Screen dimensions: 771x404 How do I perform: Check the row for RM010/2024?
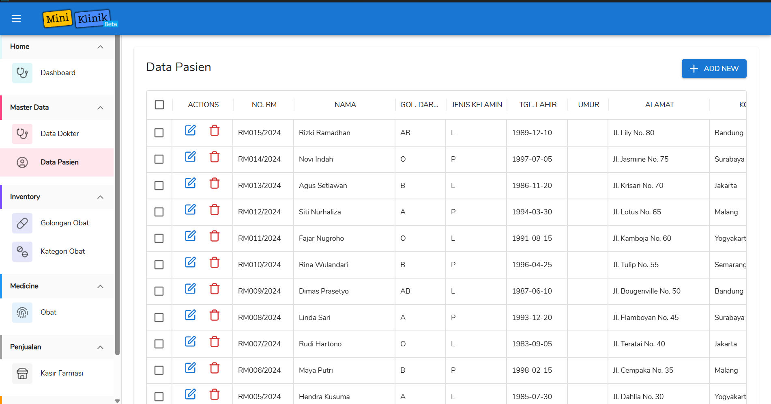coord(159,265)
